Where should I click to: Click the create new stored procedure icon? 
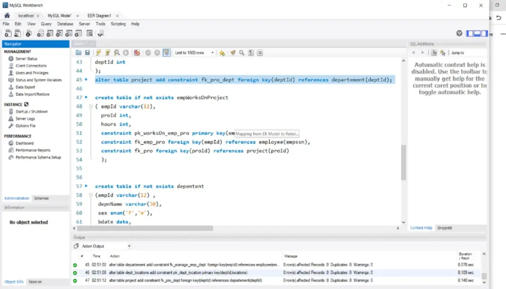(69, 33)
